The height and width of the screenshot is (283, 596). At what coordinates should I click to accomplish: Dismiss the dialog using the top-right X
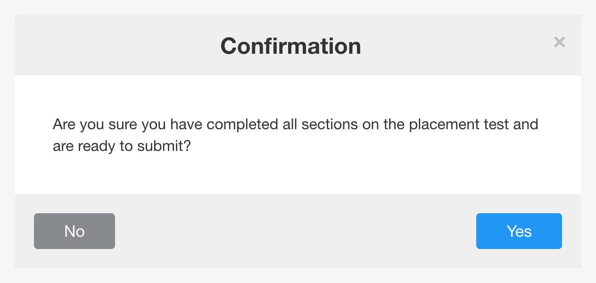click(x=559, y=42)
